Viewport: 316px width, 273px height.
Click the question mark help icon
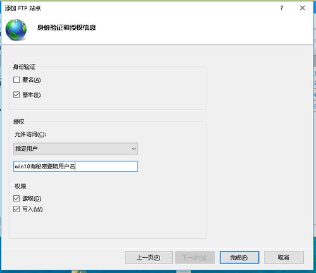tap(281, 8)
